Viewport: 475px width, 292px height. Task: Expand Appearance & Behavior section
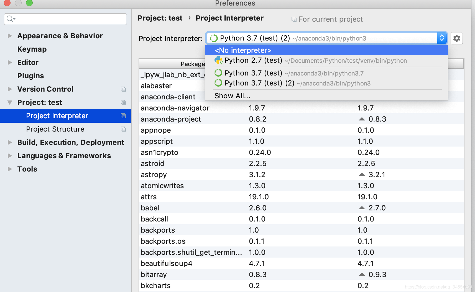point(10,36)
